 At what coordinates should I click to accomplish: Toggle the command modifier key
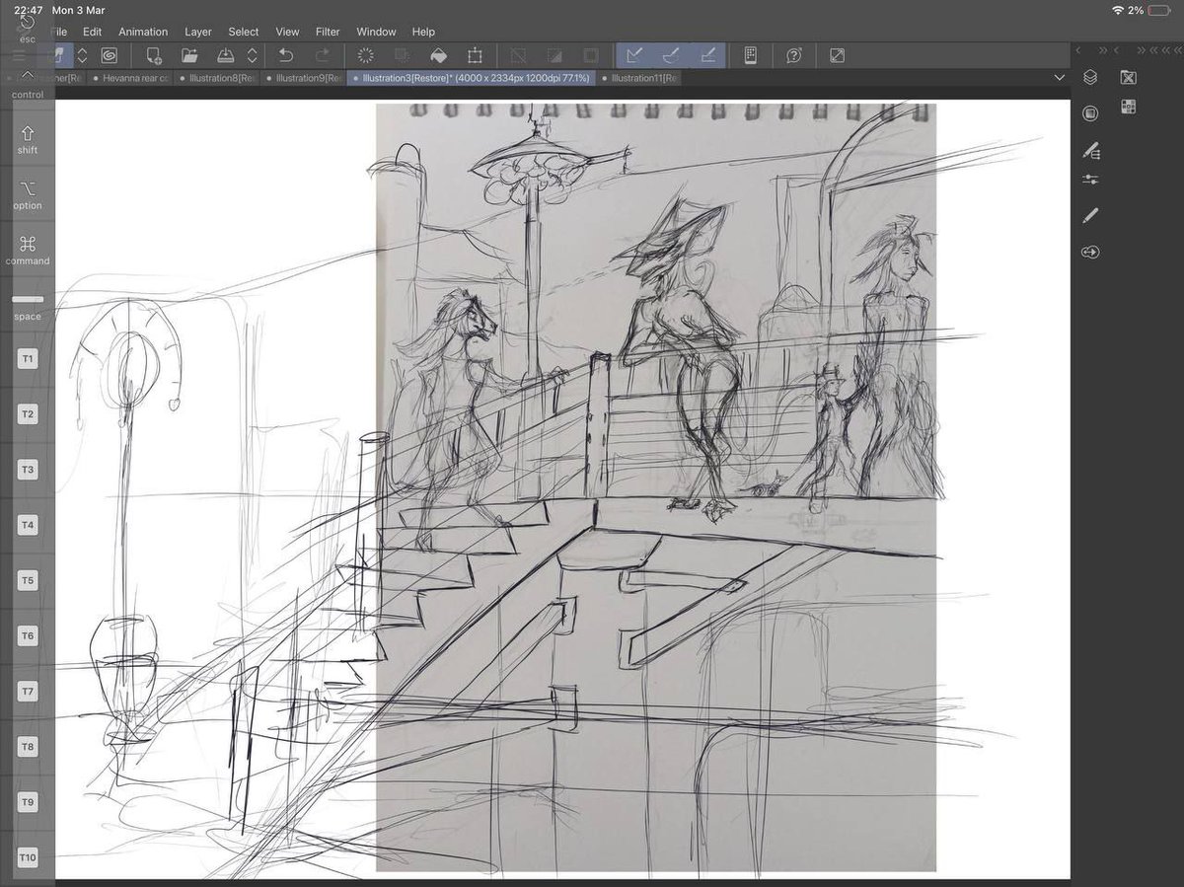pyautogui.click(x=28, y=250)
